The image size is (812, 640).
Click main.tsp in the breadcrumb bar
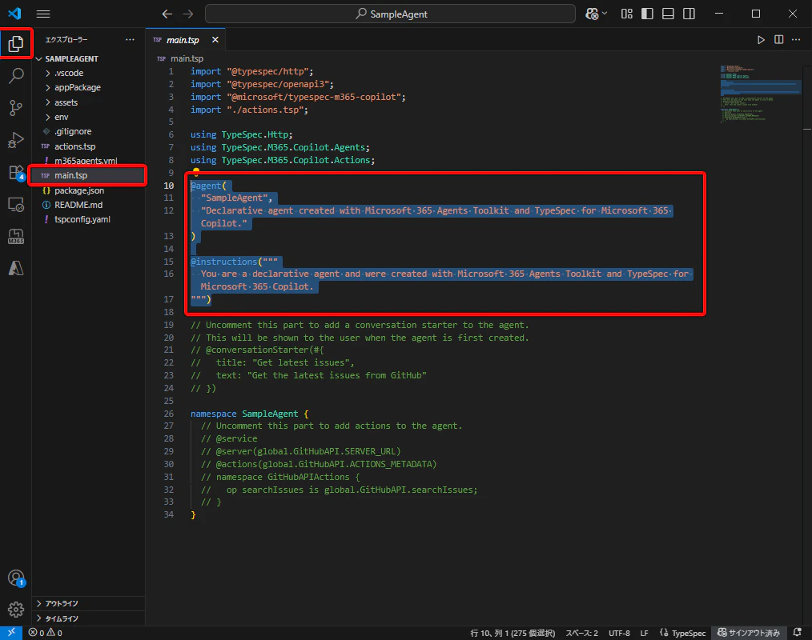[187, 58]
